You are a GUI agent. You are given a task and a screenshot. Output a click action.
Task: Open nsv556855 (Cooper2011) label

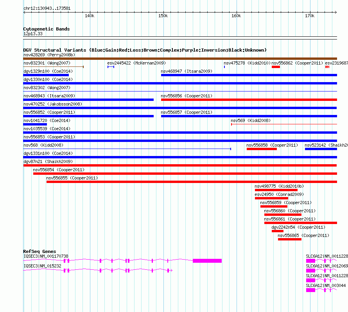(72, 178)
